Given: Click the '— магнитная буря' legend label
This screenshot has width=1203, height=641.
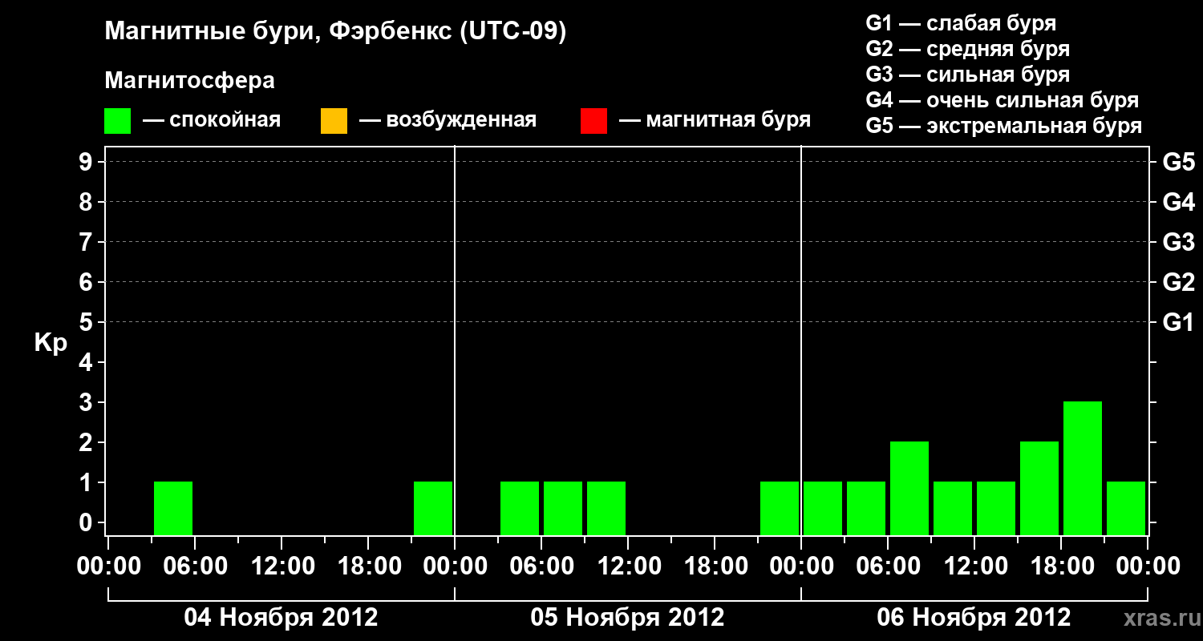Looking at the screenshot, I should [715, 120].
